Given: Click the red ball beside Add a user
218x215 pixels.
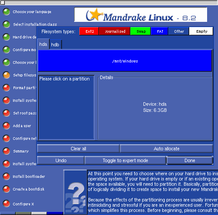Looking at the screenshot, I should 7,126.
